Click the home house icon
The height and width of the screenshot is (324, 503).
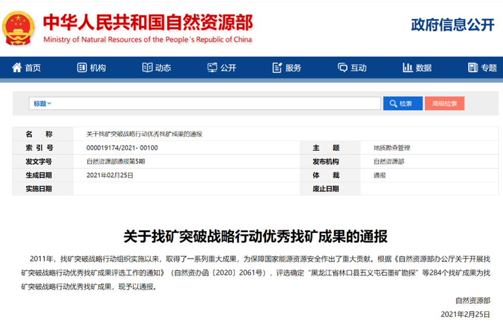16,68
